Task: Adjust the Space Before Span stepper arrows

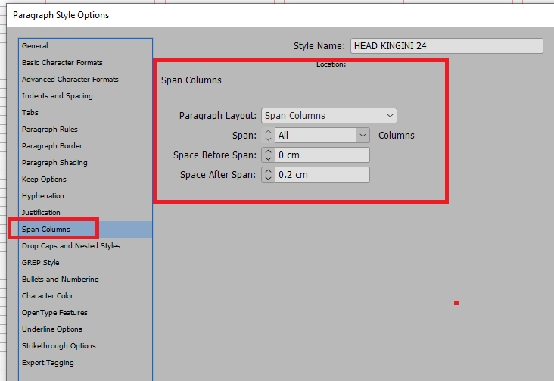Action: 268,155
